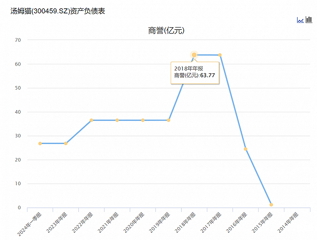Click the chart title 商誉(亿元)
Viewport: 317px width, 240px height.
166,31
